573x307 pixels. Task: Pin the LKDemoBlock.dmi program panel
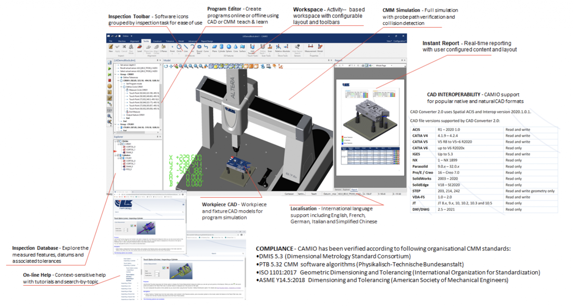(157, 61)
